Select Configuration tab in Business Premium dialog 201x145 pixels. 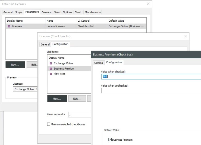tap(114, 62)
